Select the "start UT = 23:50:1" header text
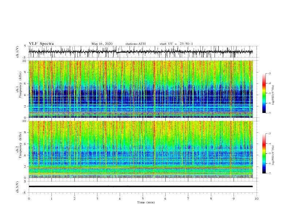The width and height of the screenshot is (289, 223). point(176,44)
